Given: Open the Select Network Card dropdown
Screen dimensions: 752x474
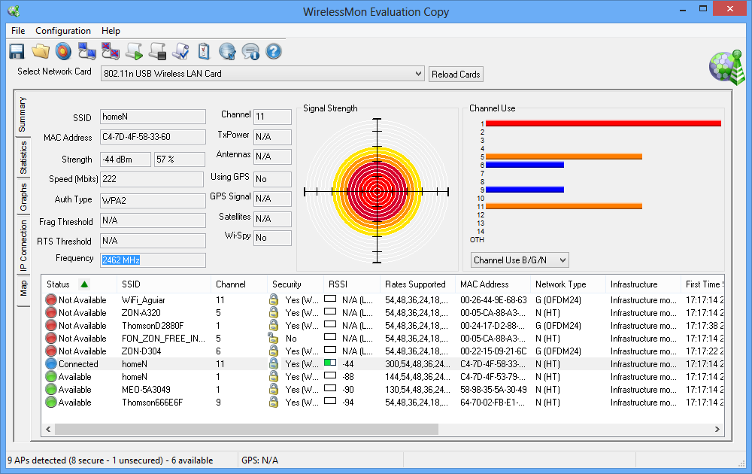Looking at the screenshot, I should [419, 74].
